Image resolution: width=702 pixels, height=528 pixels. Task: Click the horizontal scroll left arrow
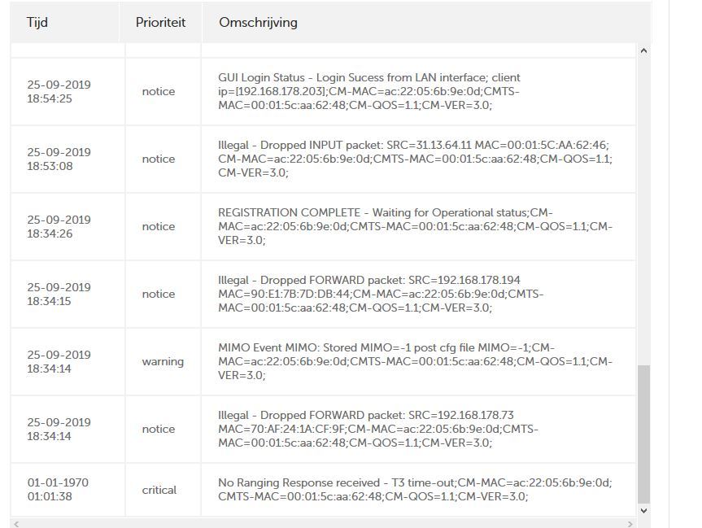click(16, 523)
